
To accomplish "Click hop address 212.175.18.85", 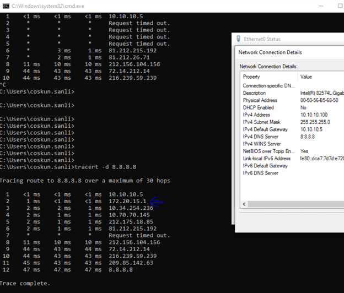I will tap(131, 222).
